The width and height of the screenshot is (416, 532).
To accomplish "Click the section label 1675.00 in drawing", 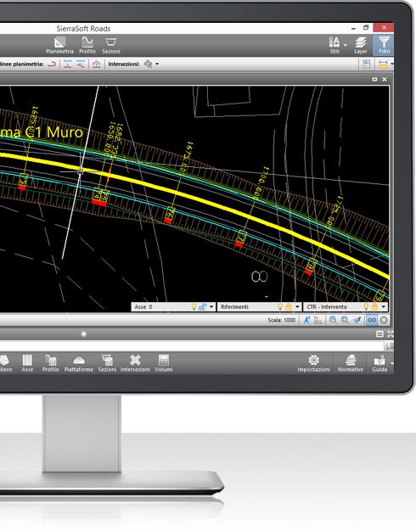I will click(x=187, y=158).
